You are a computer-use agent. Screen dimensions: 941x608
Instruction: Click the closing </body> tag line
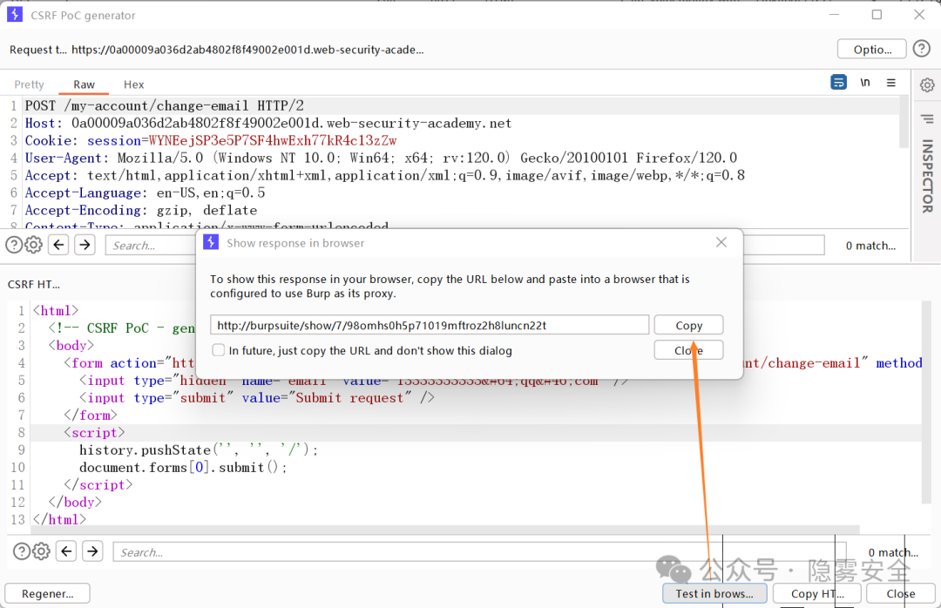click(x=75, y=502)
